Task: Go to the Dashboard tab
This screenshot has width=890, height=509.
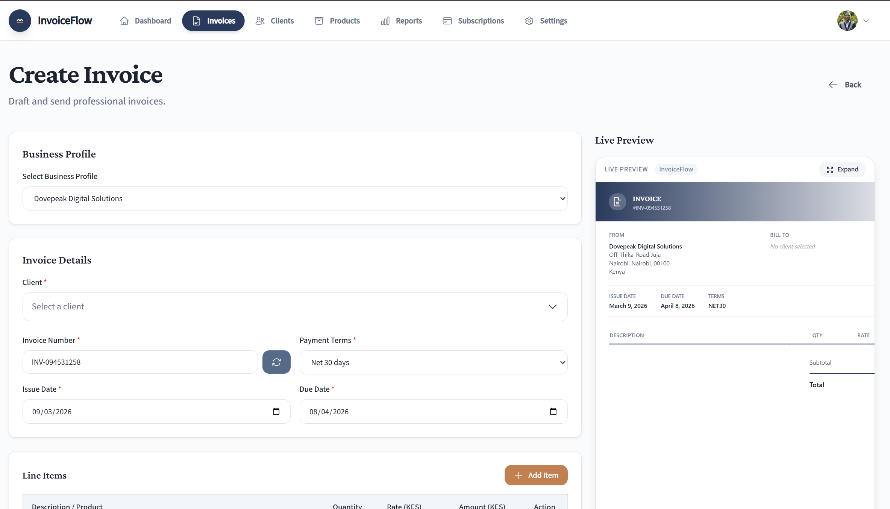Action: 146,21
